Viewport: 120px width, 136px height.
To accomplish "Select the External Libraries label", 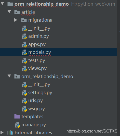I will pyautogui.click(x=33, y=132).
